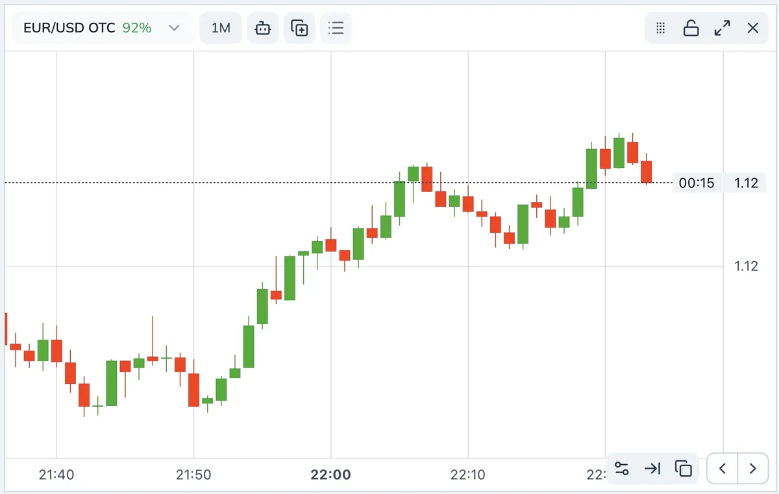The width and height of the screenshot is (779, 494).
Task: Jump to latest candle arrow
Action: coord(652,468)
